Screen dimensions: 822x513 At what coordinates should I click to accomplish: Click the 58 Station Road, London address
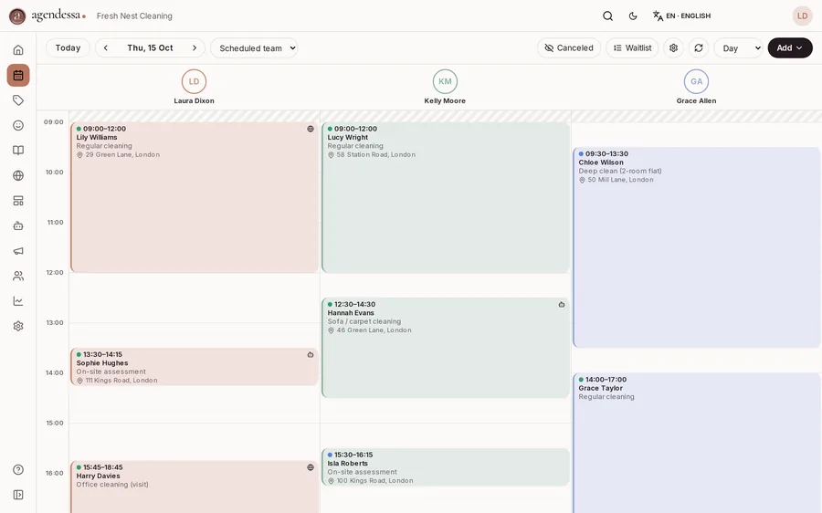click(x=376, y=154)
